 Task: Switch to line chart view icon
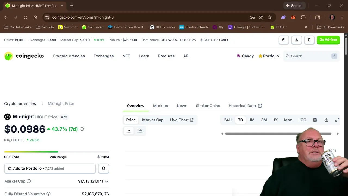(129, 131)
